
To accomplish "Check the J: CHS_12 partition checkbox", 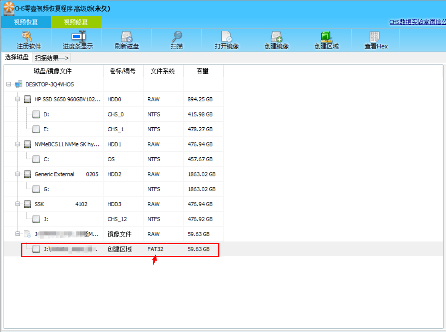I will pos(36,219).
